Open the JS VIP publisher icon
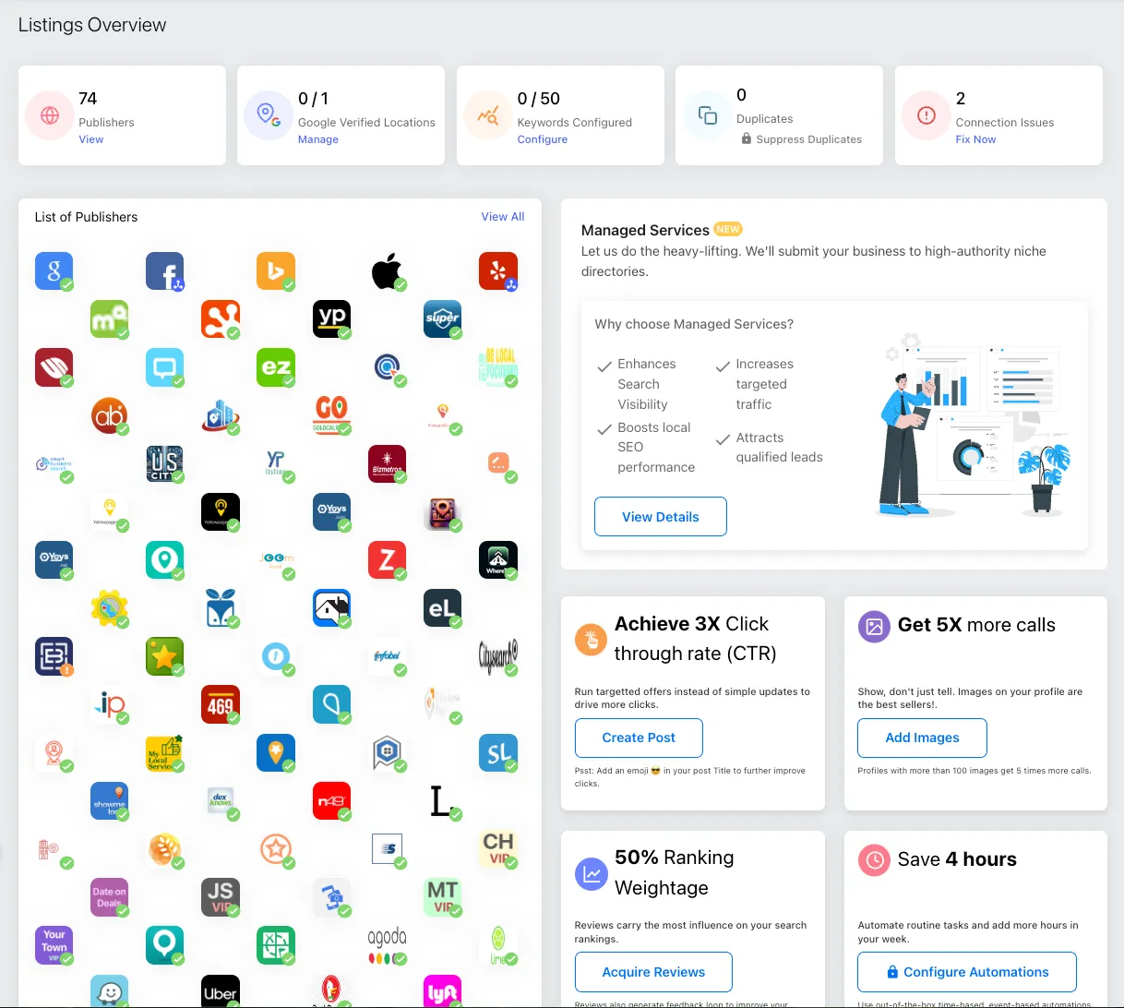1124x1008 pixels. point(220,896)
